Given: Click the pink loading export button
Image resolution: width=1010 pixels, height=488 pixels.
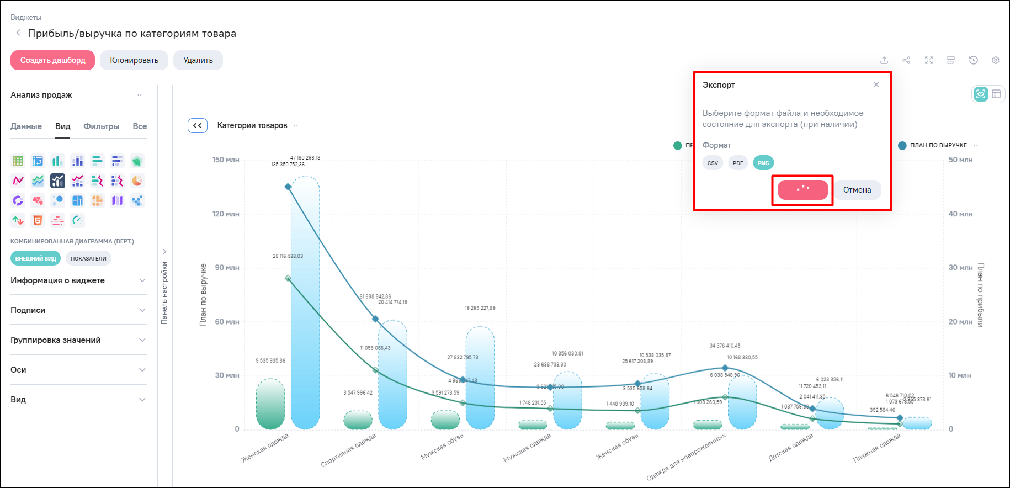Looking at the screenshot, I should point(803,190).
